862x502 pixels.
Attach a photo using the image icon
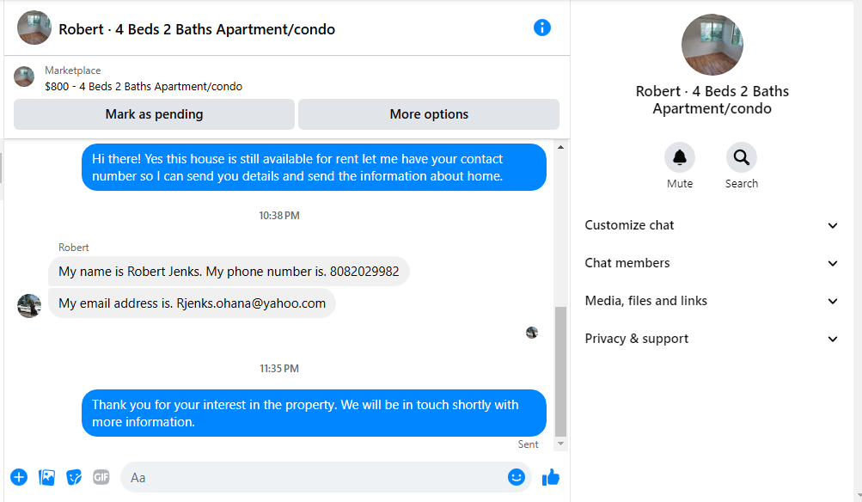pos(46,477)
